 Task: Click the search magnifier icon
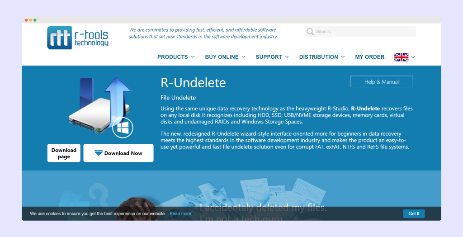pos(310,32)
